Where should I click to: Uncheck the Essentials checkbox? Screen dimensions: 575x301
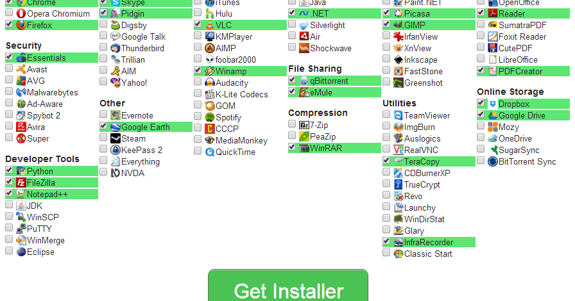(x=9, y=57)
